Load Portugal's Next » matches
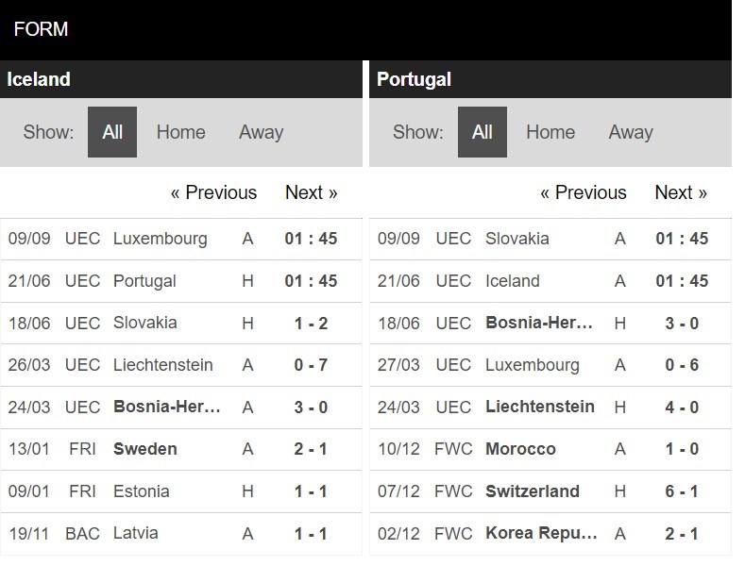This screenshot has width=745, height=566. click(681, 192)
